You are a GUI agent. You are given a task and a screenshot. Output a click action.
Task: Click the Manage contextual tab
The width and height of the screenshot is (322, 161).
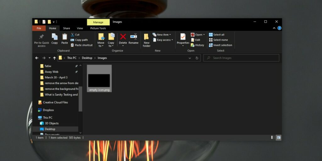pos(98,22)
